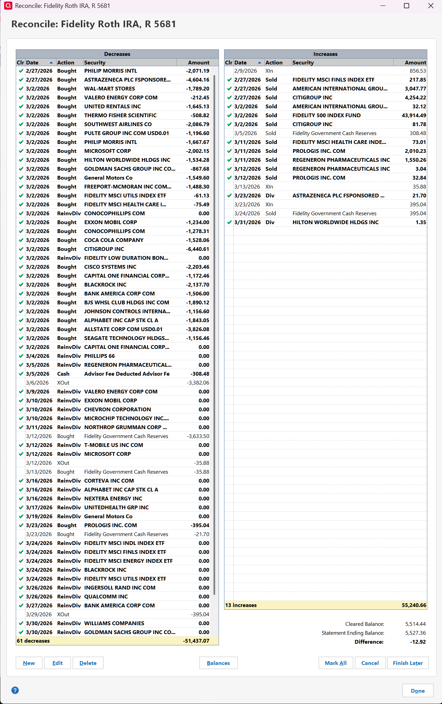Select the 3/12/2026 Bought Cash Reserves -3,633.50 row

coord(113,436)
